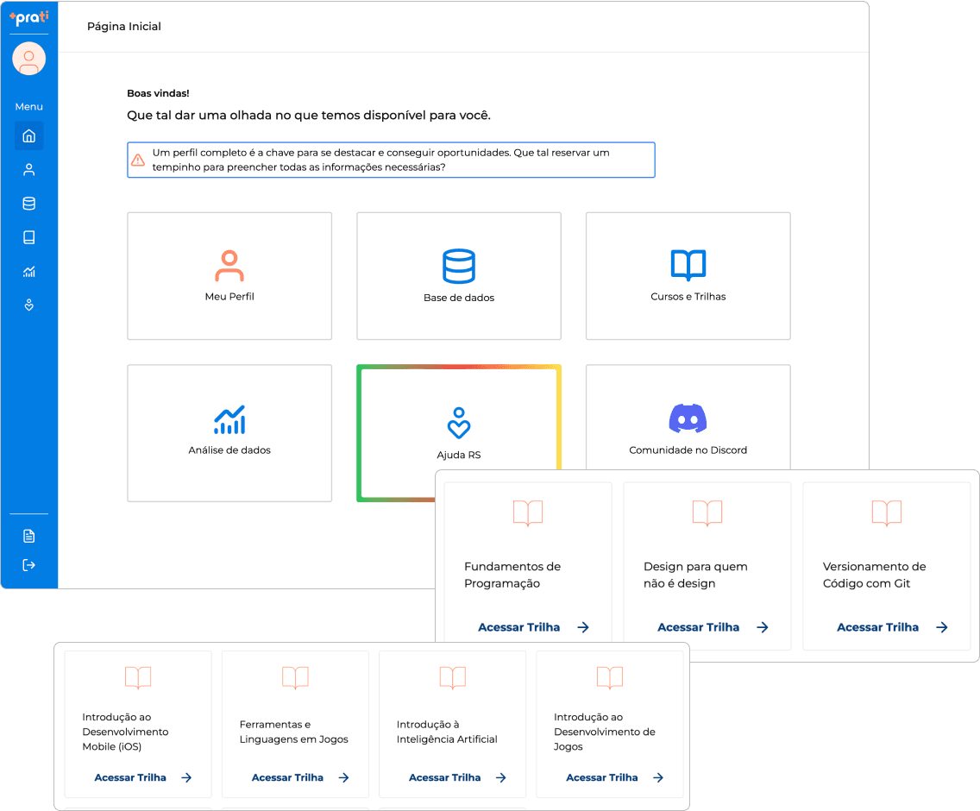Click Acessar Trilha for Versionamento de Código
The width and height of the screenshot is (980, 811).
878,627
